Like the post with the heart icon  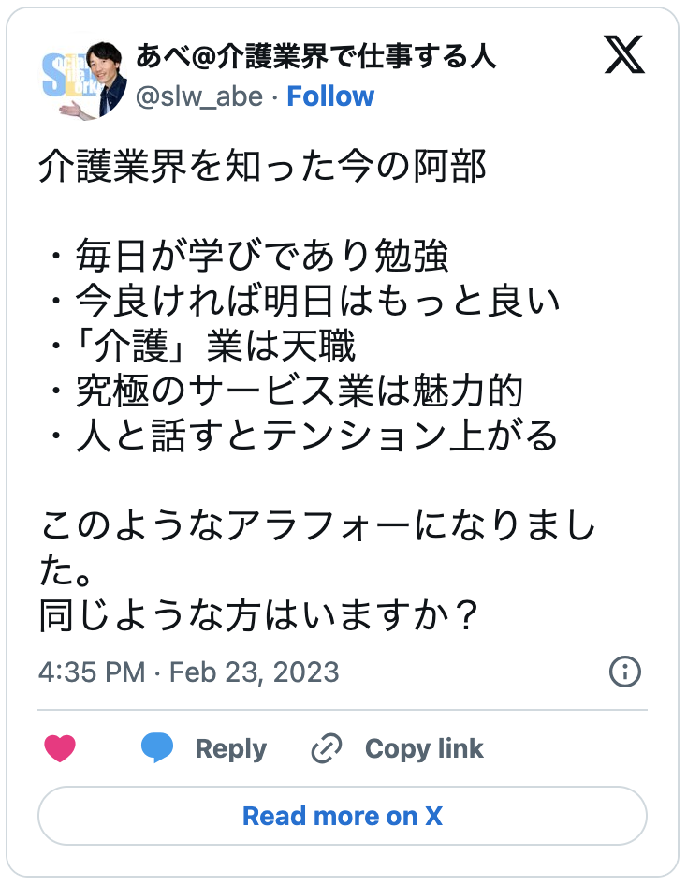(60, 748)
